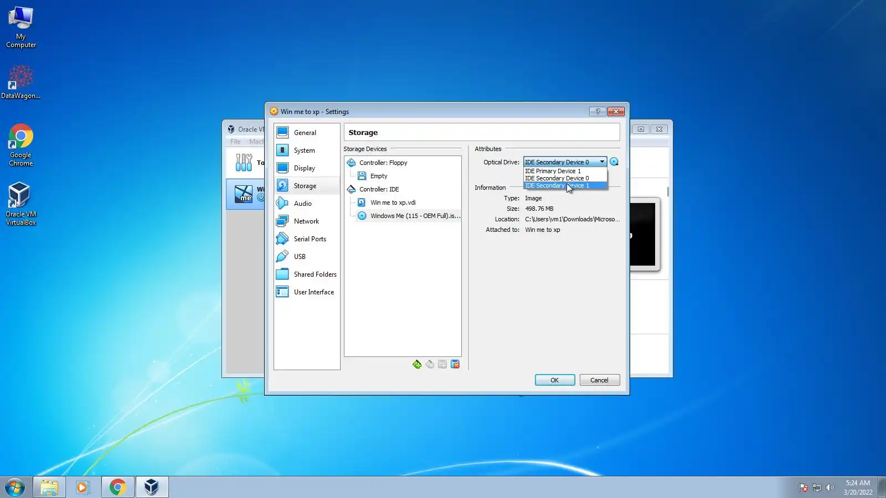Image resolution: width=886 pixels, height=498 pixels.
Task: Choose IDE Primary Device 1 option
Action: pyautogui.click(x=565, y=171)
